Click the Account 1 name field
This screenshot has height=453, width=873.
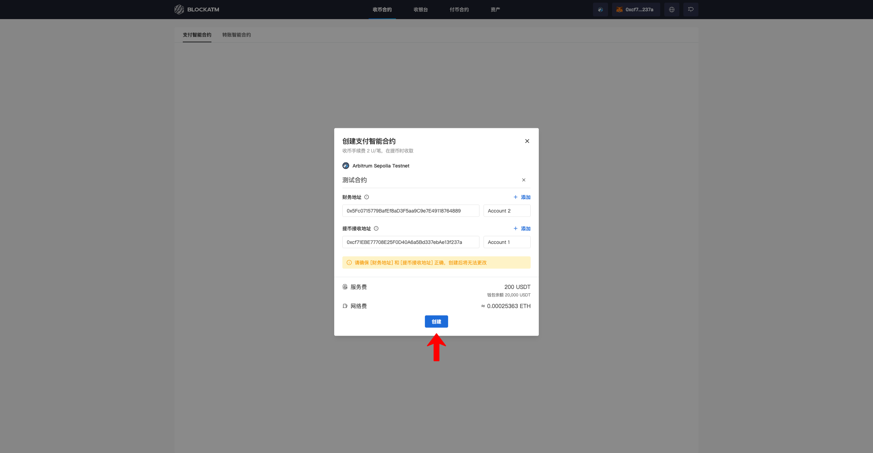(507, 242)
